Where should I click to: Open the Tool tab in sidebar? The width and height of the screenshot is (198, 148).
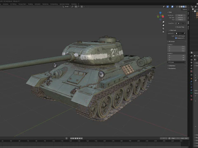click(x=188, y=18)
